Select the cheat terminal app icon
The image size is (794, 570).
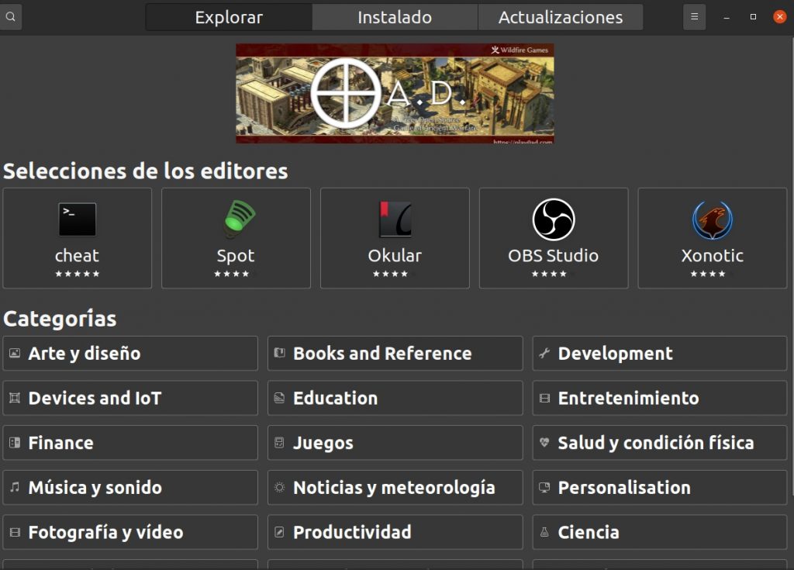coord(78,218)
